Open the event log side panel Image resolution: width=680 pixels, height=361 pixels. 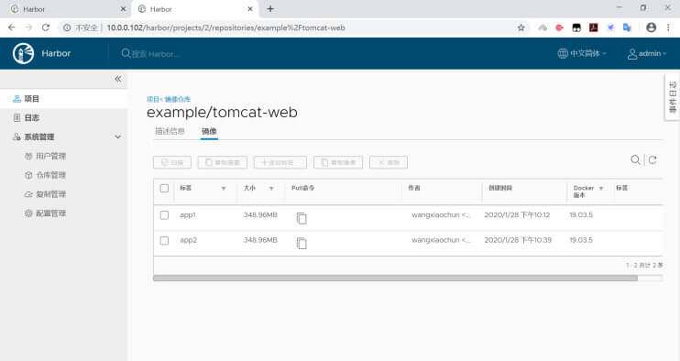pos(673,97)
